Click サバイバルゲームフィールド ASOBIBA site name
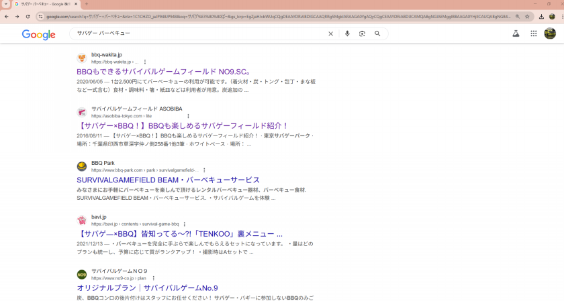The image size is (564, 301). pos(137,109)
